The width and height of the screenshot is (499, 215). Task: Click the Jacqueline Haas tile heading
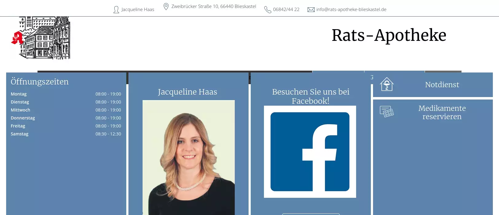pyautogui.click(x=187, y=92)
